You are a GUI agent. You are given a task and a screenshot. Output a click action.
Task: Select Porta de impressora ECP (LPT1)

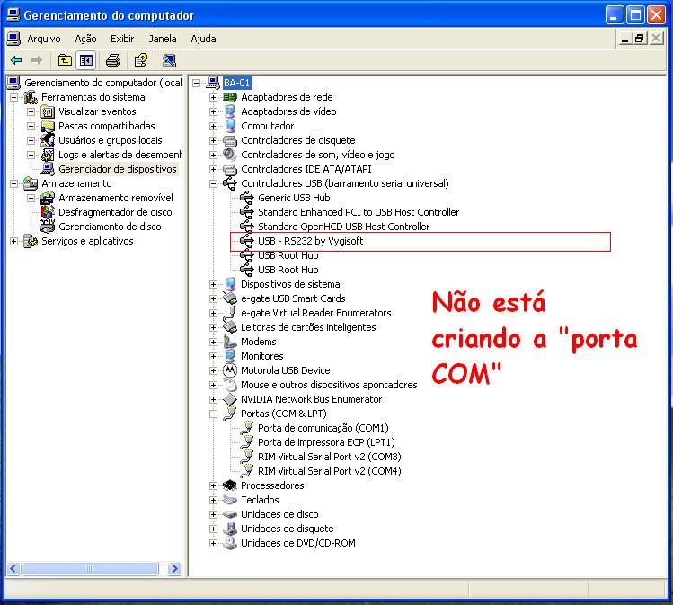326,442
